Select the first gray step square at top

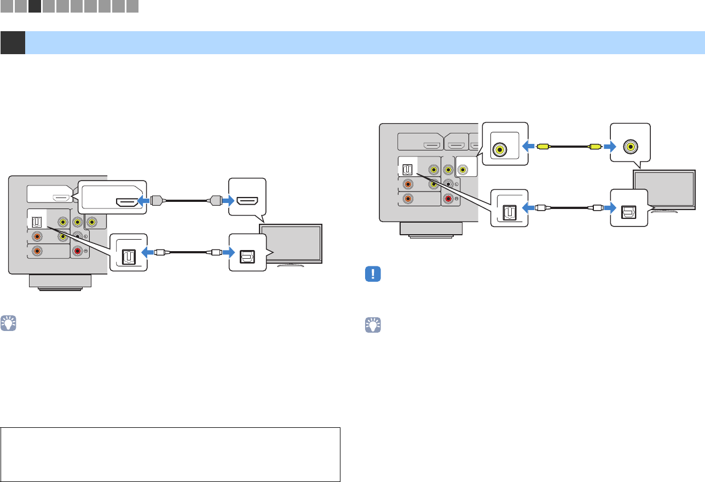click(7, 7)
